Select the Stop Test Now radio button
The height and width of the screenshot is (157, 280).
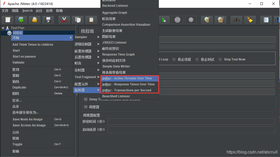[220, 59]
